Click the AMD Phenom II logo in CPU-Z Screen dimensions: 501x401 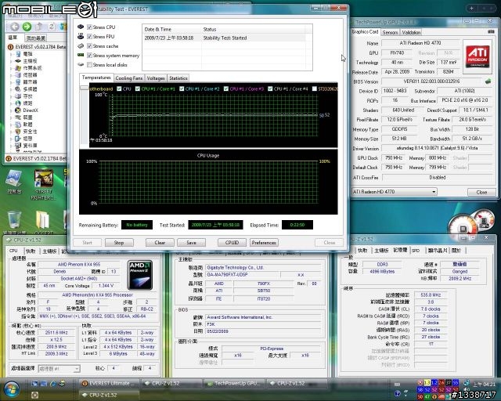pos(140,275)
